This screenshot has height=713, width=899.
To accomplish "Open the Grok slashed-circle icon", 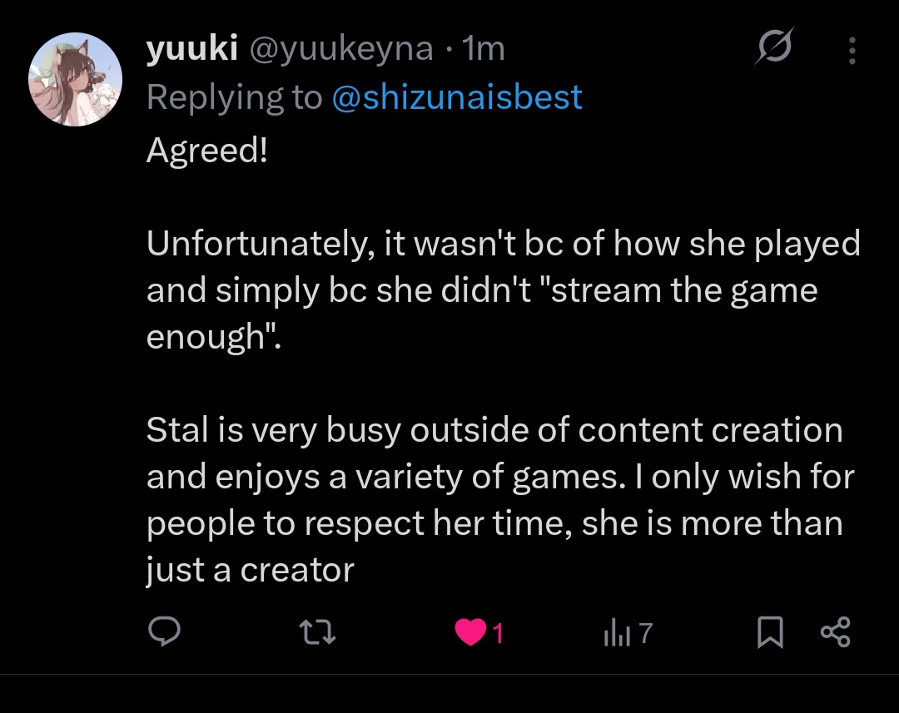I will click(x=773, y=49).
